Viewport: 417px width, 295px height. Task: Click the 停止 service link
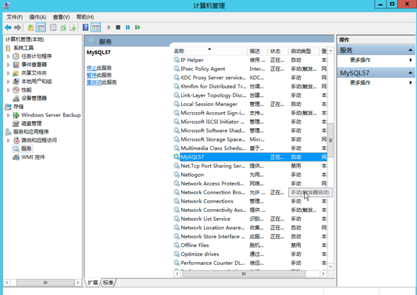tap(92, 68)
